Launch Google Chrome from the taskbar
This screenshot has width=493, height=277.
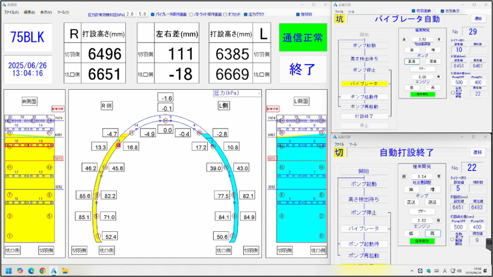click(x=42, y=270)
